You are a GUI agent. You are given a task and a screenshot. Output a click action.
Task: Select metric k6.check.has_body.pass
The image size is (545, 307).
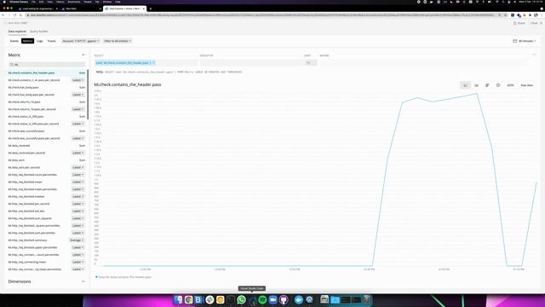23,87
